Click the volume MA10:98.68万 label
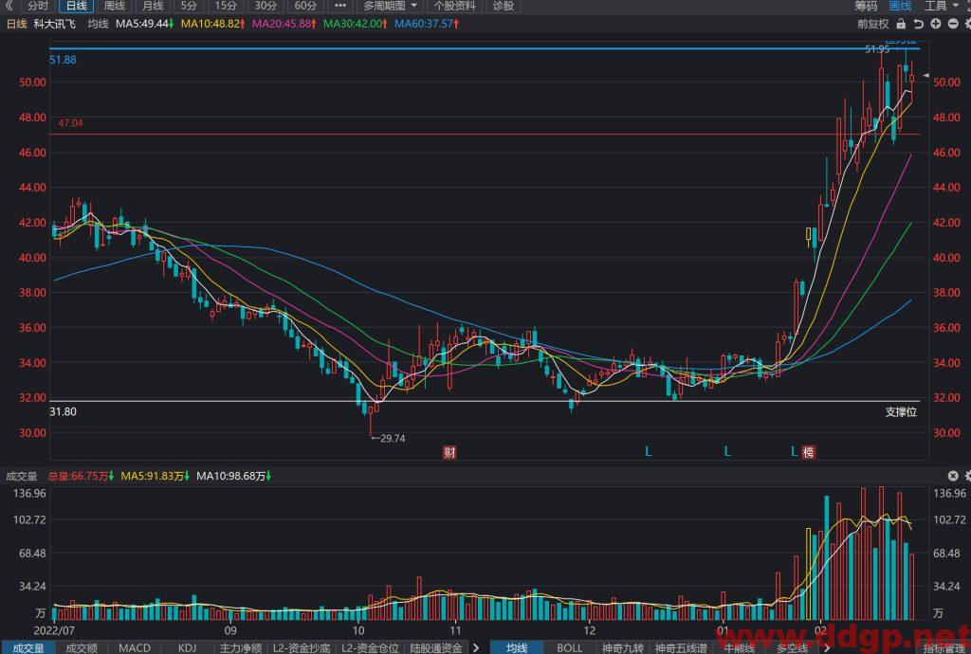Screen dimensions: 971x654 [x=233, y=477]
